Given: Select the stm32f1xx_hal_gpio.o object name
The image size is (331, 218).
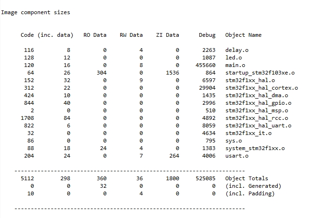Looking at the screenshot, I should tap(258, 103).
